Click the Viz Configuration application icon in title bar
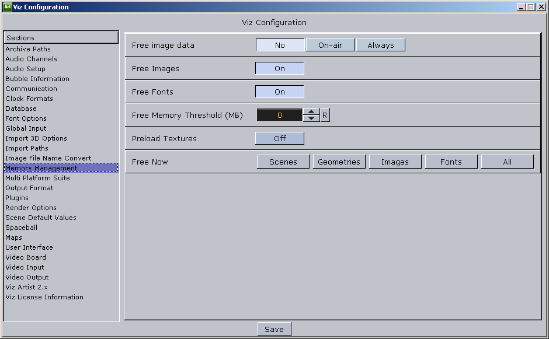 tap(8, 6)
